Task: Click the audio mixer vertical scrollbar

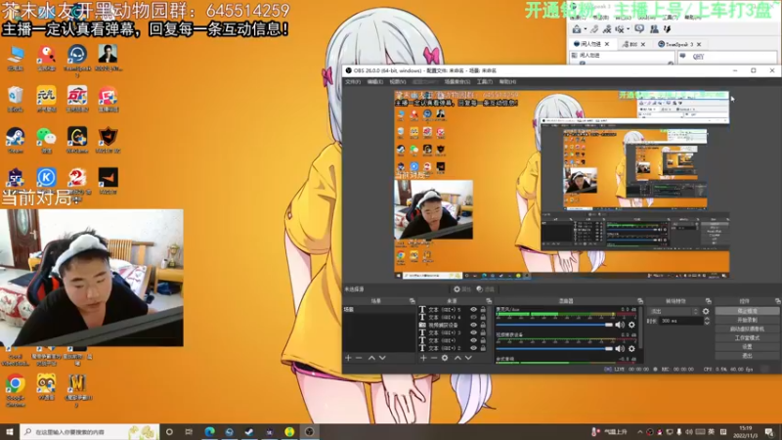Action: click(640, 330)
